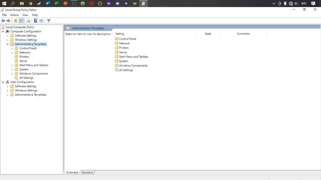
Task: Select Local Computer Policy root node
Action: coord(20,27)
